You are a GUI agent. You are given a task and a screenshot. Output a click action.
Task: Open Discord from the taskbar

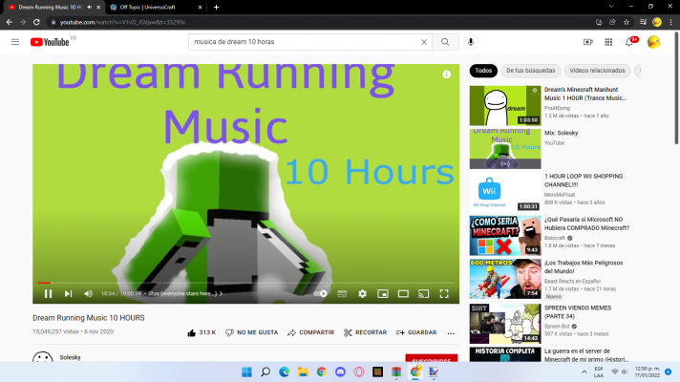point(340,372)
